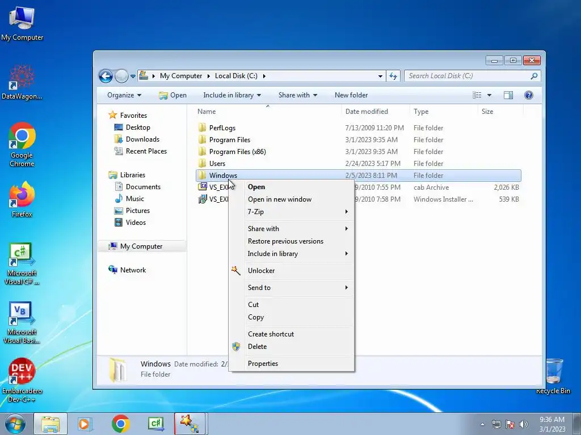
Task: Select the Microsoft Visual C# desktop shortcut
Action: pos(22,264)
